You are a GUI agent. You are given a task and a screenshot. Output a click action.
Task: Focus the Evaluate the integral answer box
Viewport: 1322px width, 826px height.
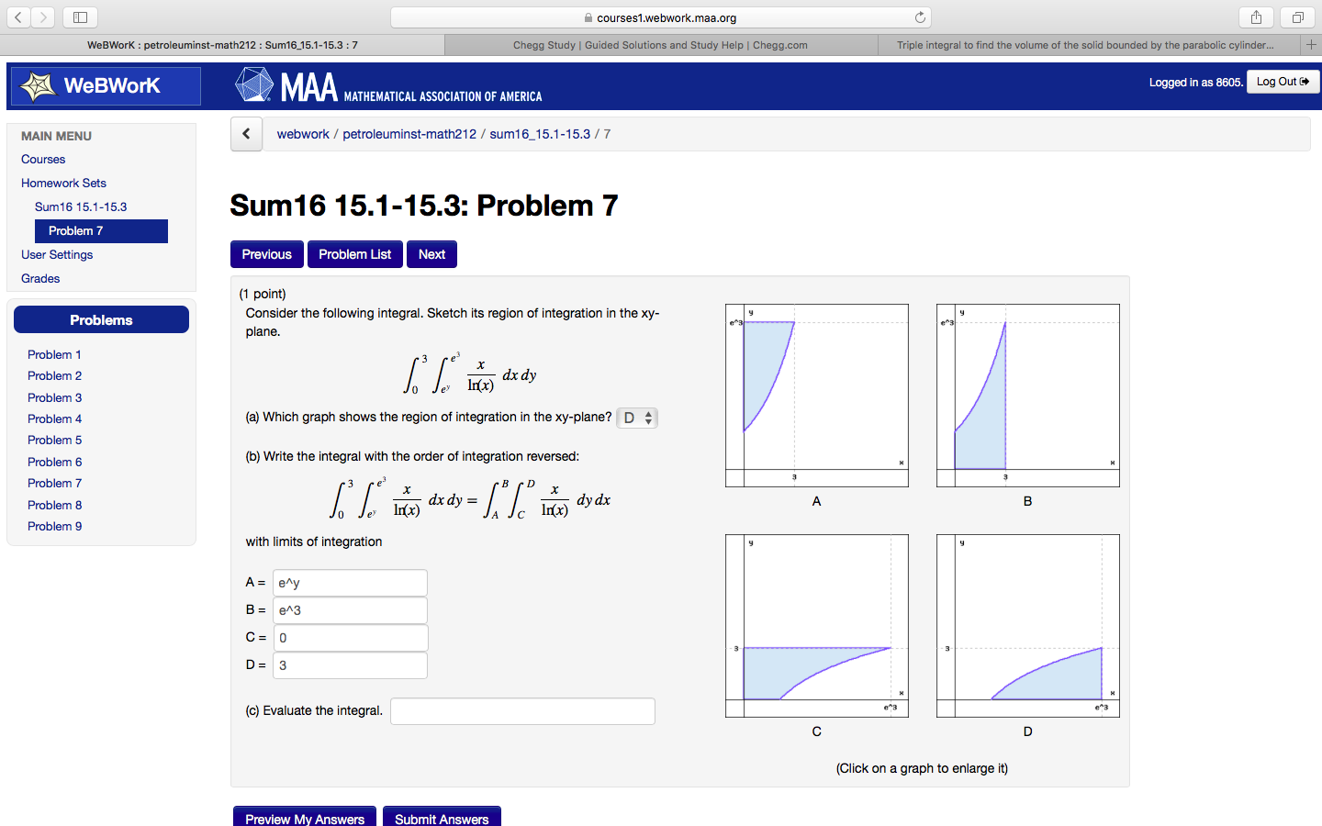(x=522, y=711)
